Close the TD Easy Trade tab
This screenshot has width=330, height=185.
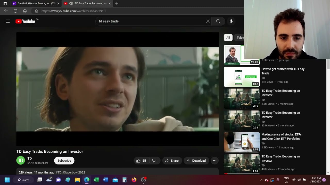(110, 3)
